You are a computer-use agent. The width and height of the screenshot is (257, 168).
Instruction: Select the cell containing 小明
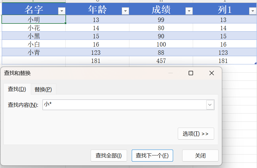coord(34,20)
